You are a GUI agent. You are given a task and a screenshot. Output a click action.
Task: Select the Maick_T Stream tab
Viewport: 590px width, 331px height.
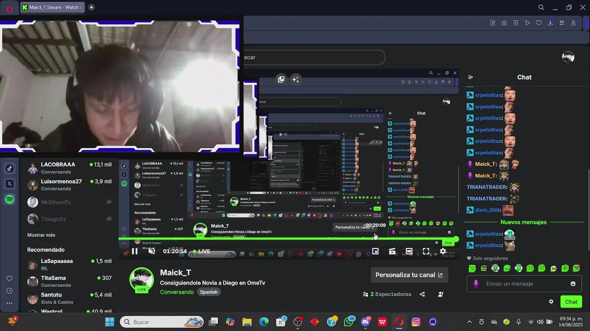pos(52,7)
